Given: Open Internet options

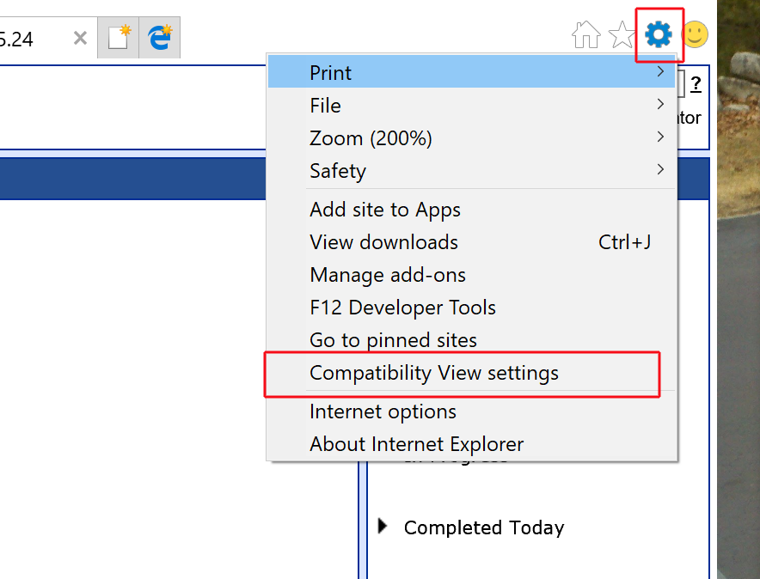Looking at the screenshot, I should (383, 411).
